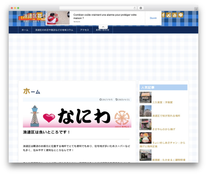This screenshot has width=207, height=175.
Task: Click the ちょいめしあさチャン food thumbnail
Action: [x=145, y=138]
